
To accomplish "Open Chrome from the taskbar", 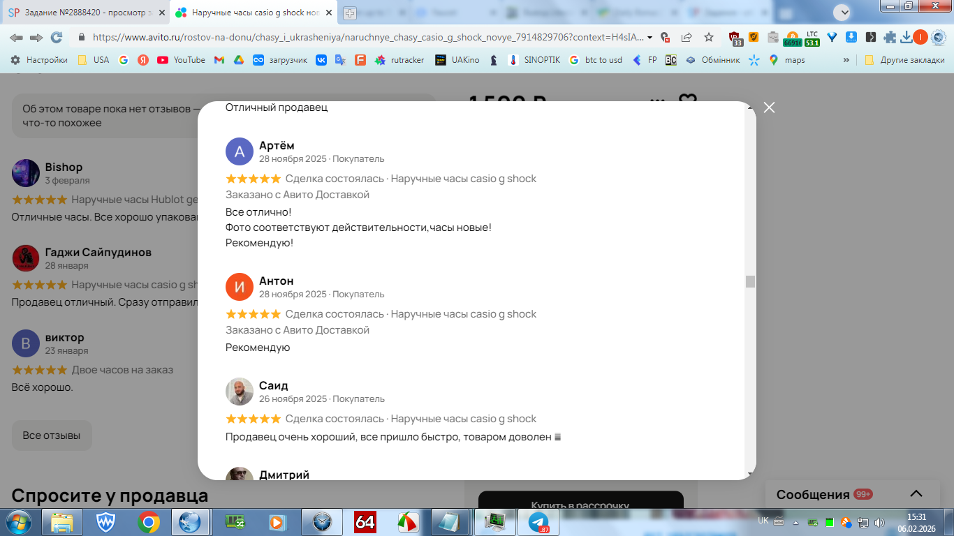I will click(x=148, y=522).
